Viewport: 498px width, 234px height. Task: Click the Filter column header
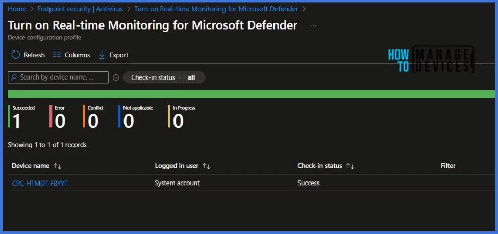(448, 166)
